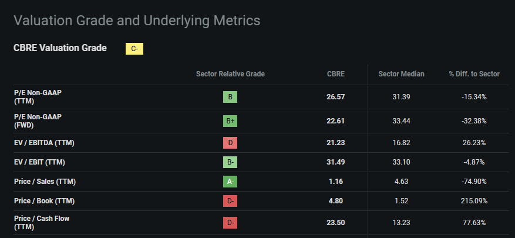The height and width of the screenshot is (238, 515).
Task: Click the B- grade badge for EV / EBIT
Action: 230,162
